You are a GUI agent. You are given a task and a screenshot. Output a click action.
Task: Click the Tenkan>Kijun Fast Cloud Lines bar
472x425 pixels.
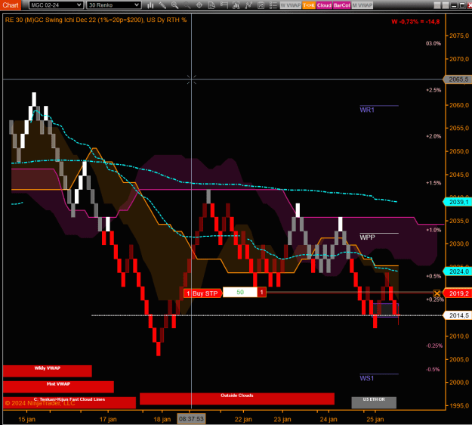(x=69, y=402)
